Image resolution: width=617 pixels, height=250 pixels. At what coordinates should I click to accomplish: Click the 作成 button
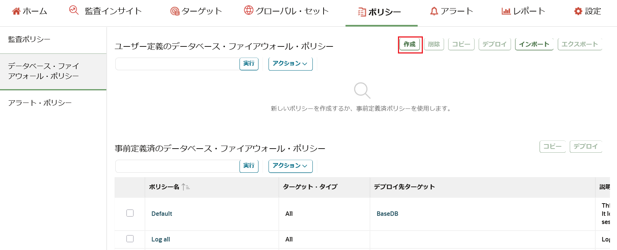tap(410, 44)
